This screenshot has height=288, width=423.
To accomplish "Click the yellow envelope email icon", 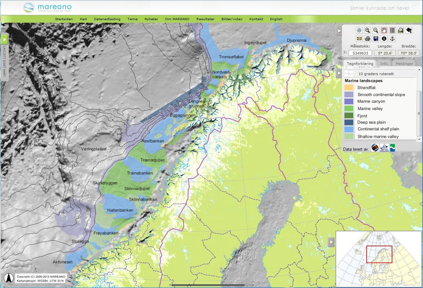I will coord(359,39).
